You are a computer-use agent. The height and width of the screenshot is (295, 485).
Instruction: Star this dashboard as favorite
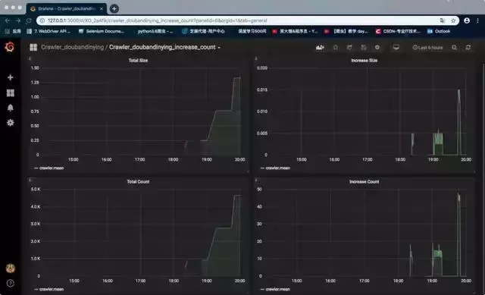336,47
